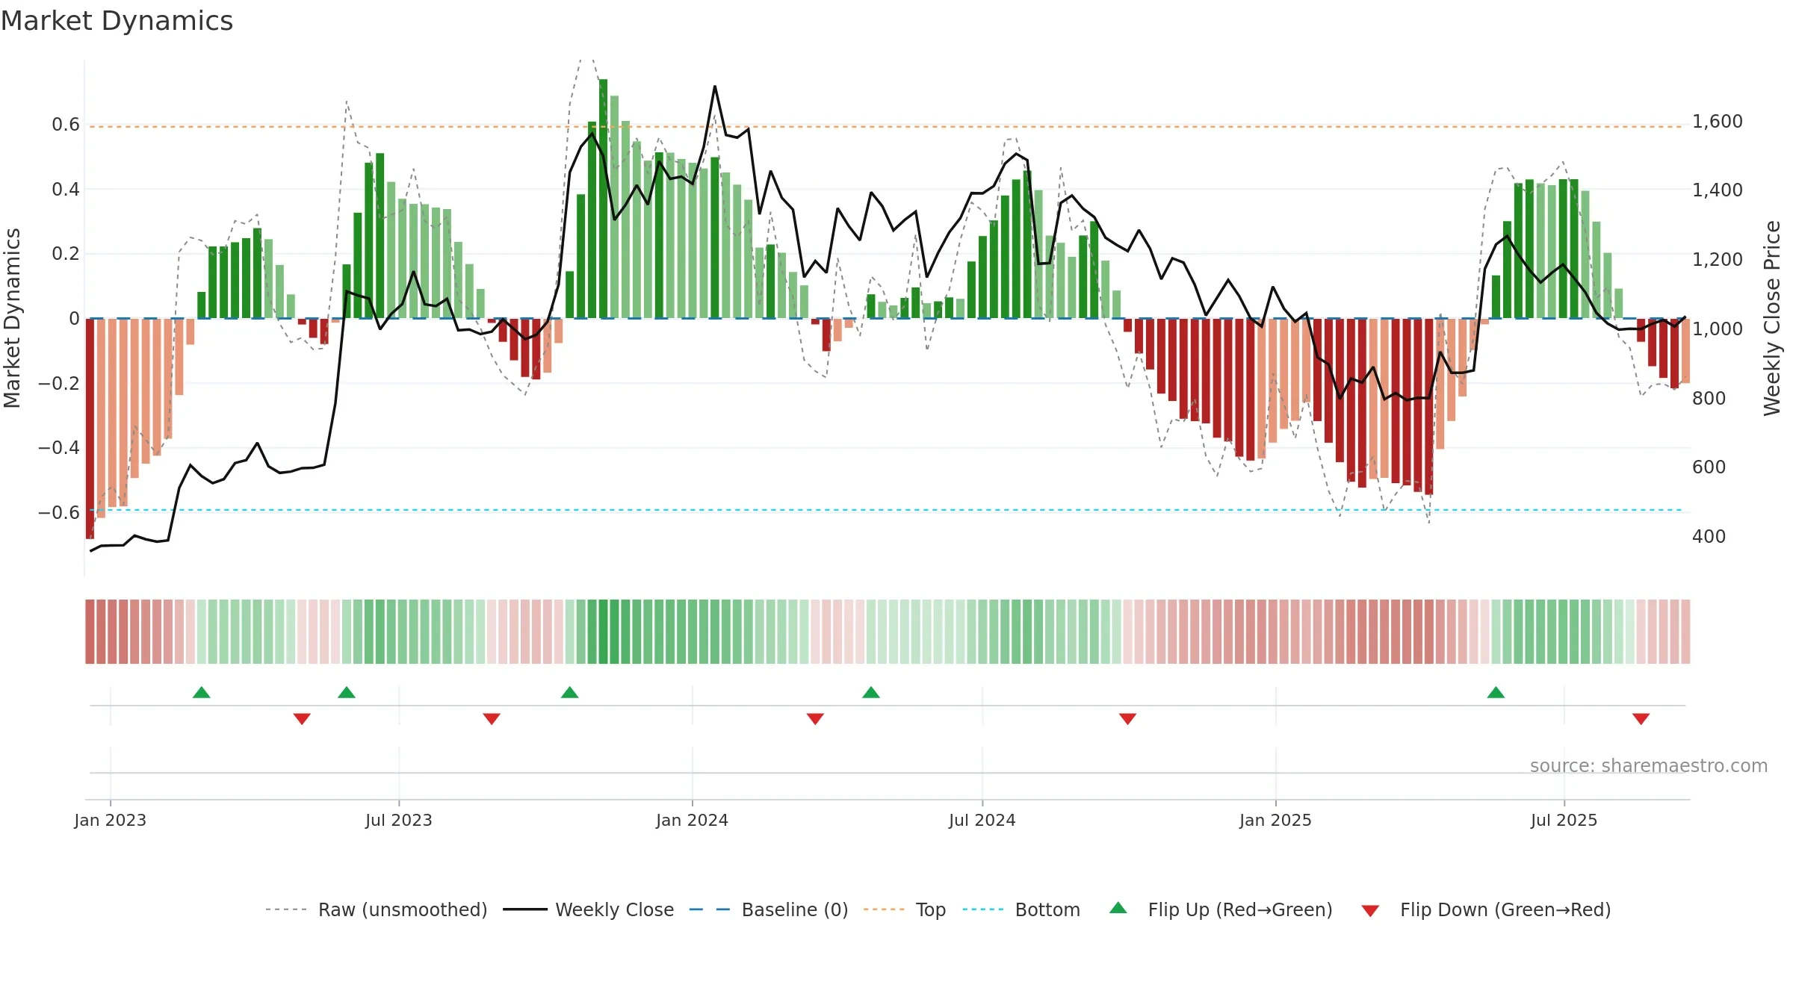The height and width of the screenshot is (1008, 1793).
Task: Select the Jan 2023 x-axis label
Action: (111, 820)
